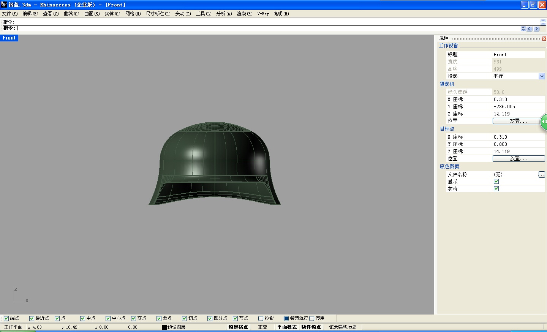Click the left arrow icon beside command line
Screen dimensions: 547x332
[530, 28]
